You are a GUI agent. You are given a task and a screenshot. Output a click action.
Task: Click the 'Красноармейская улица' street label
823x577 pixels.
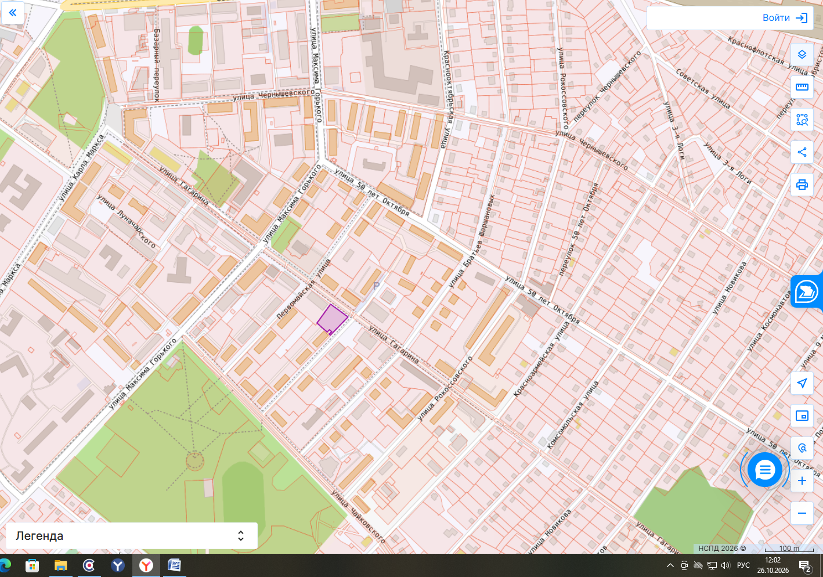(x=542, y=358)
